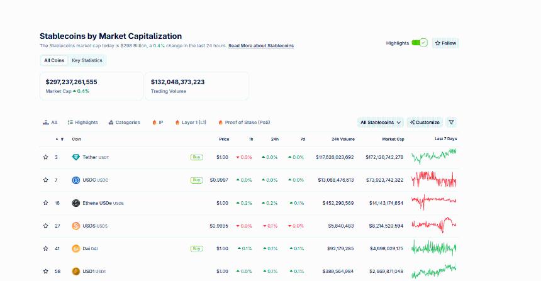Viewport: 541px width, 281px height.
Task: Select the All filter tab
Action: [x=50, y=123]
